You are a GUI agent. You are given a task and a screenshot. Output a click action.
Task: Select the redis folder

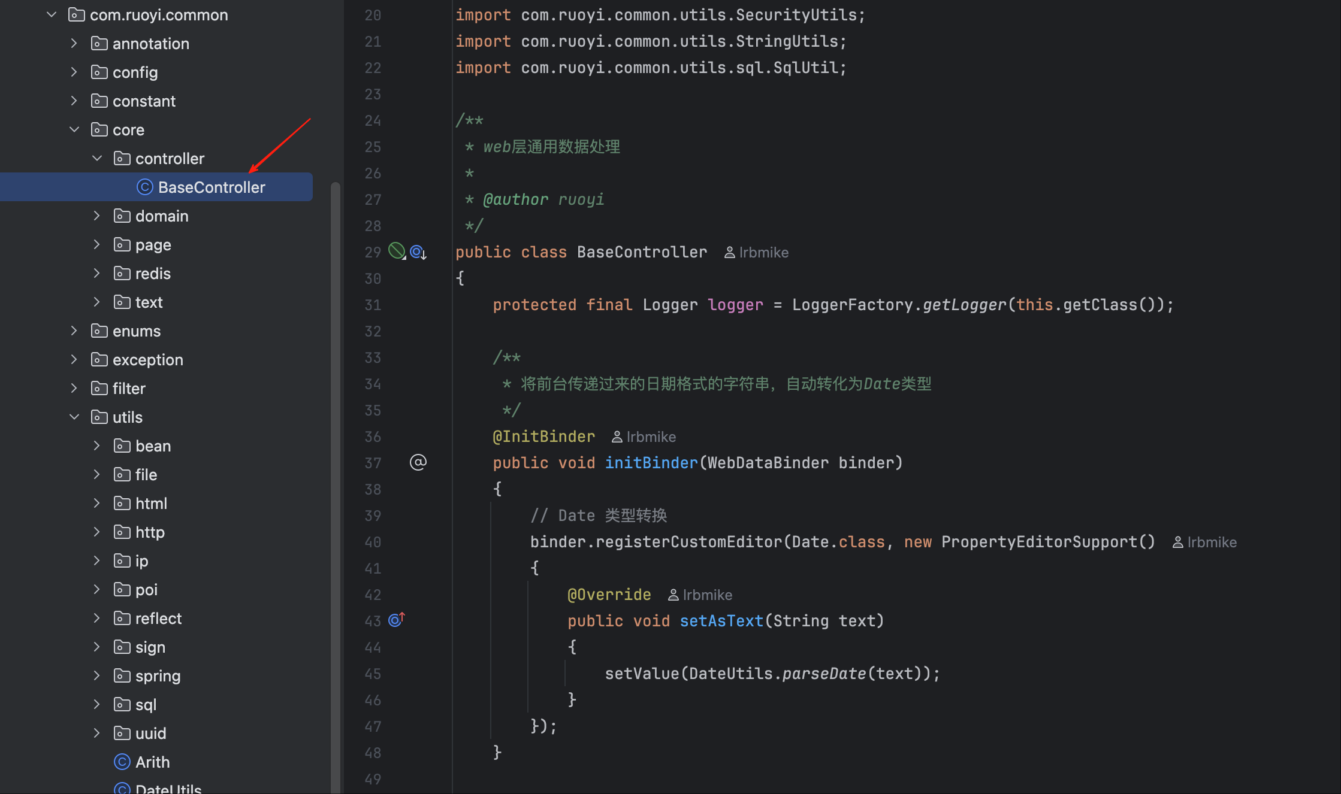click(153, 274)
